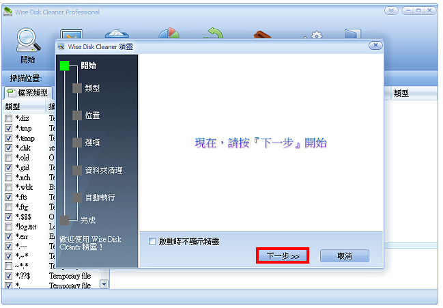
Task: Click the mountain envelope toolbar icon
Action: coord(117,34)
